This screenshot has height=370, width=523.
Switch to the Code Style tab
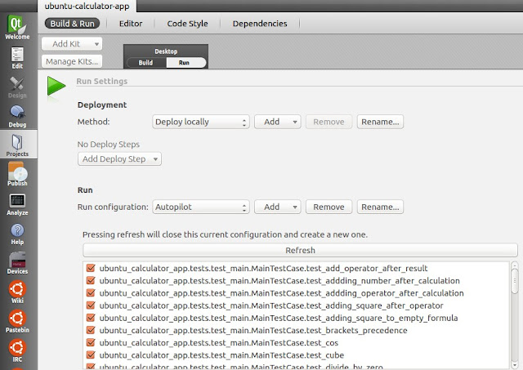coord(187,24)
